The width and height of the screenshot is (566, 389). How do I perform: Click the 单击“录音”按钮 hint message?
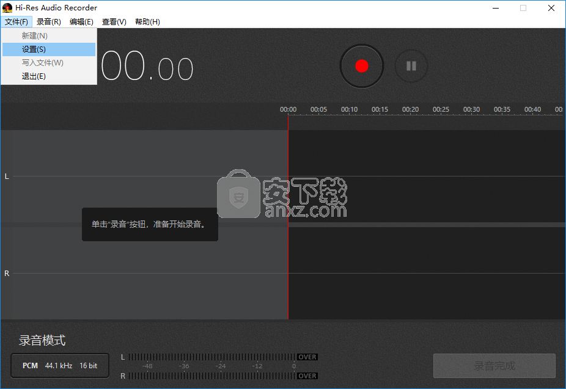click(150, 224)
